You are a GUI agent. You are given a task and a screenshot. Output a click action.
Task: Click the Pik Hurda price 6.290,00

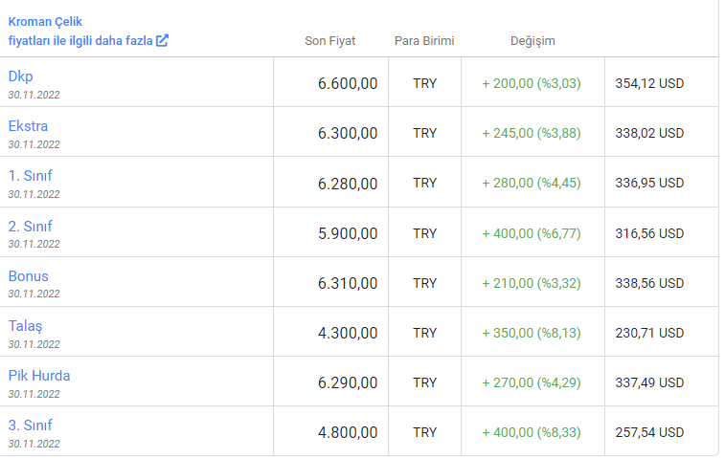(348, 382)
